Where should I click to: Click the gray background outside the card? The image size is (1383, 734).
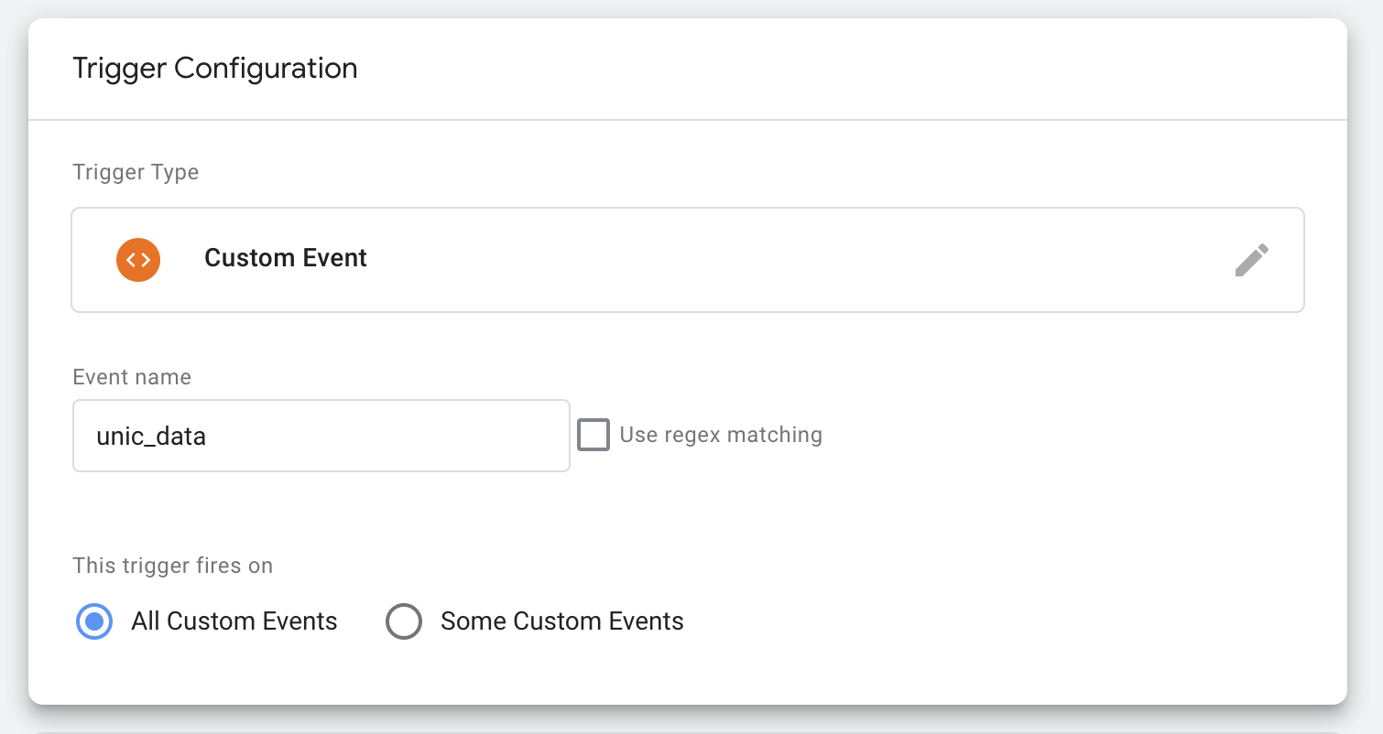tap(1367, 366)
